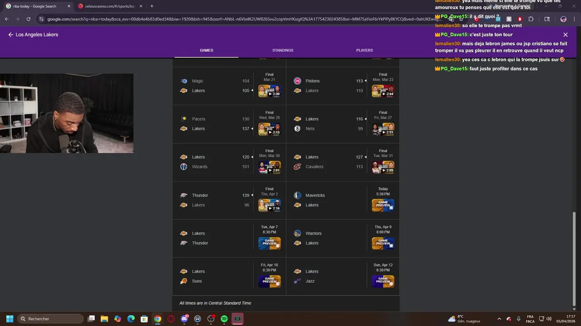Click the google.com address bar
The image size is (581, 326).
[x=241, y=19]
